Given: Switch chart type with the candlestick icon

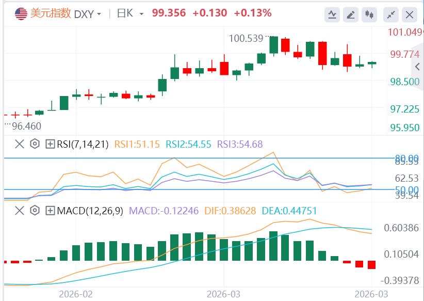Looking at the screenshot, I should (x=369, y=14).
